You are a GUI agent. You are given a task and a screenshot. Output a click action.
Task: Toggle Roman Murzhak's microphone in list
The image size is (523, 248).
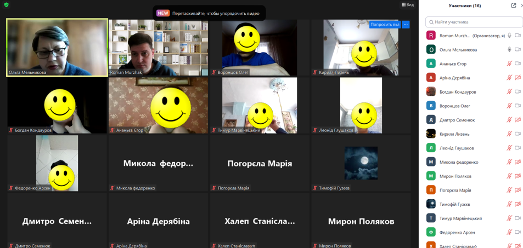(509, 36)
